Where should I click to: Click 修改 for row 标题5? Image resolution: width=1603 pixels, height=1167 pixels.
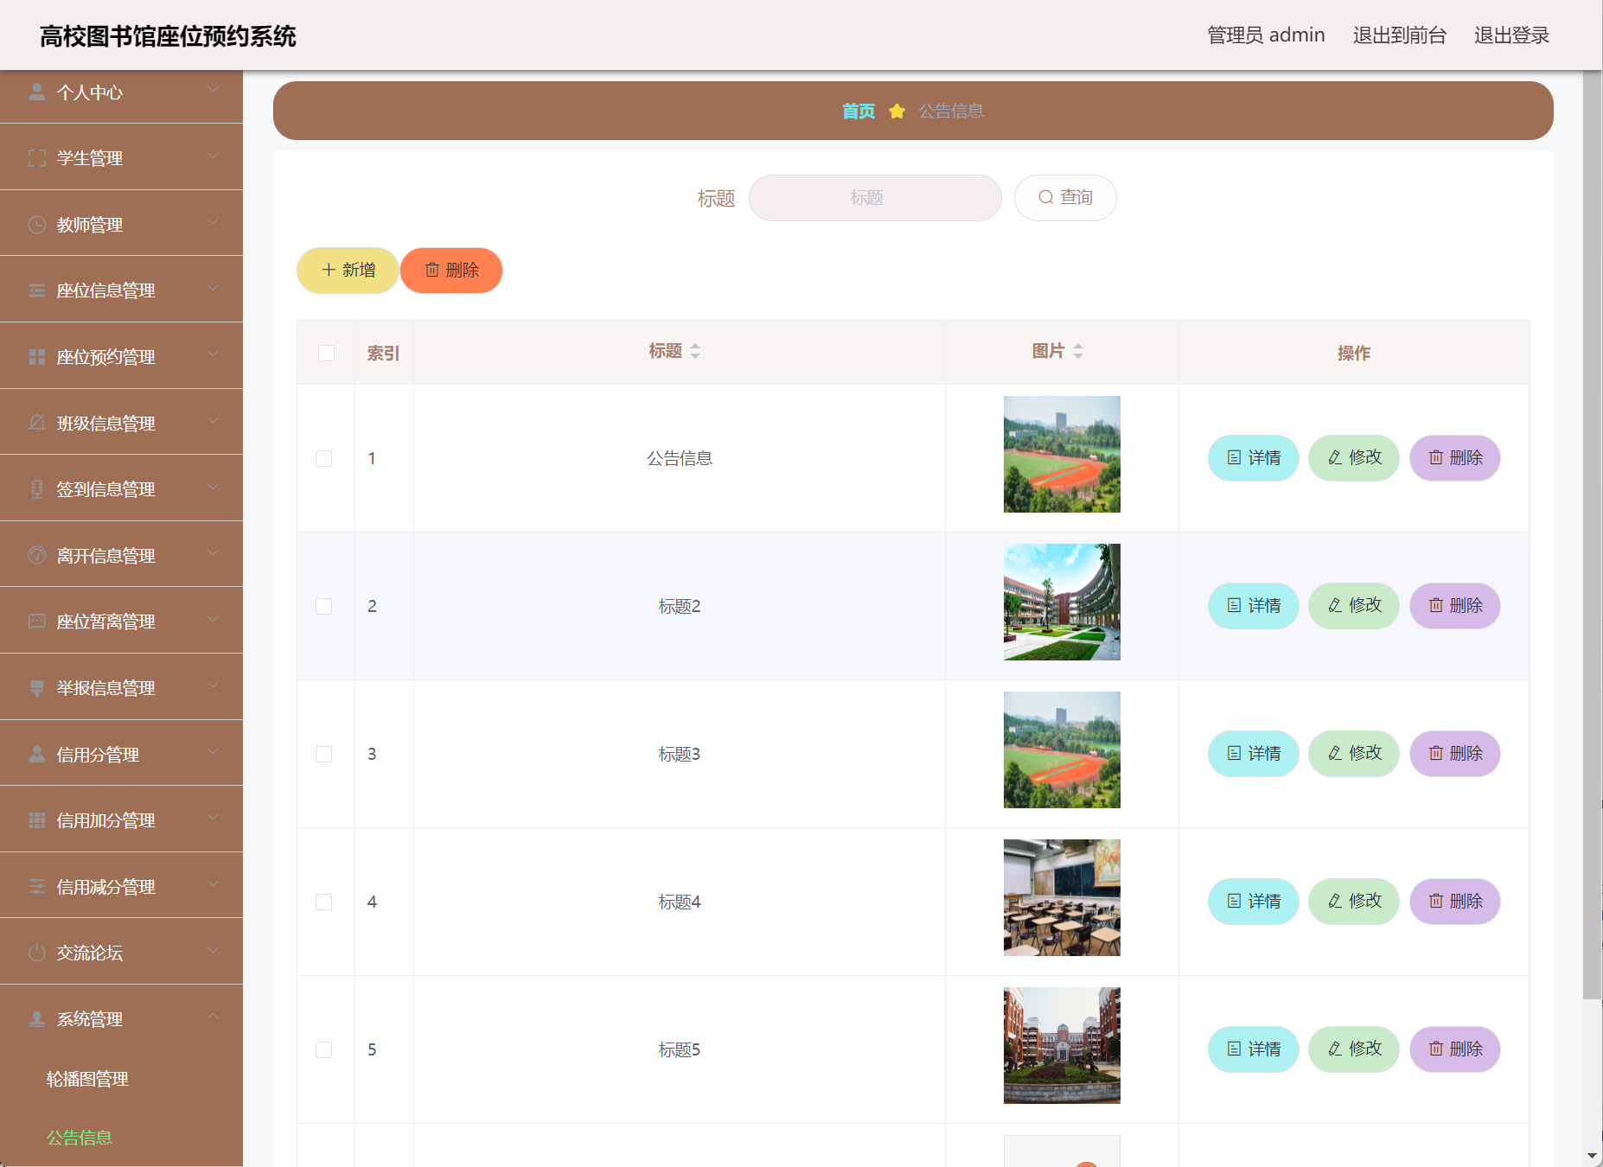pyautogui.click(x=1354, y=1049)
